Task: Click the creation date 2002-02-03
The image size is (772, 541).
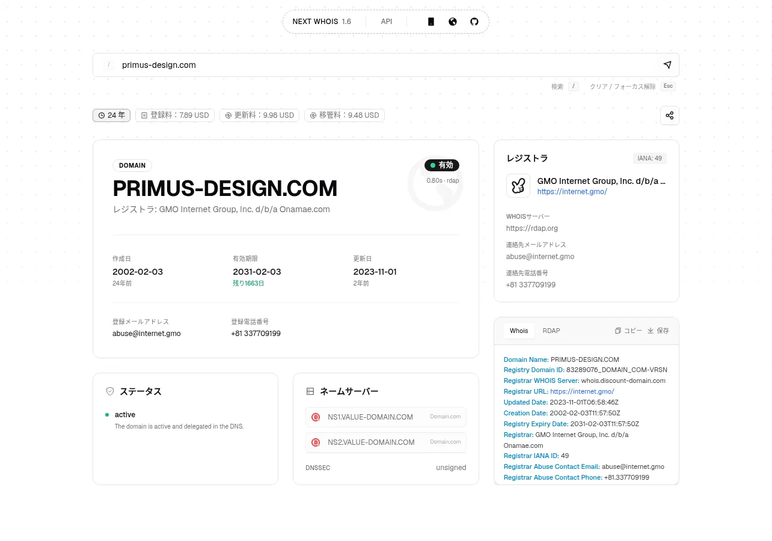Action: (138, 272)
